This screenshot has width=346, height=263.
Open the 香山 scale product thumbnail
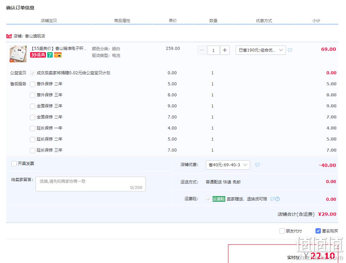pyautogui.click(x=18, y=54)
